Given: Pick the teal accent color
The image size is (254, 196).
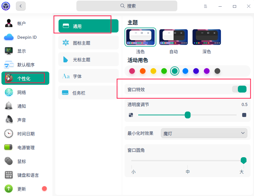Looking at the screenshot, I should point(175,71).
